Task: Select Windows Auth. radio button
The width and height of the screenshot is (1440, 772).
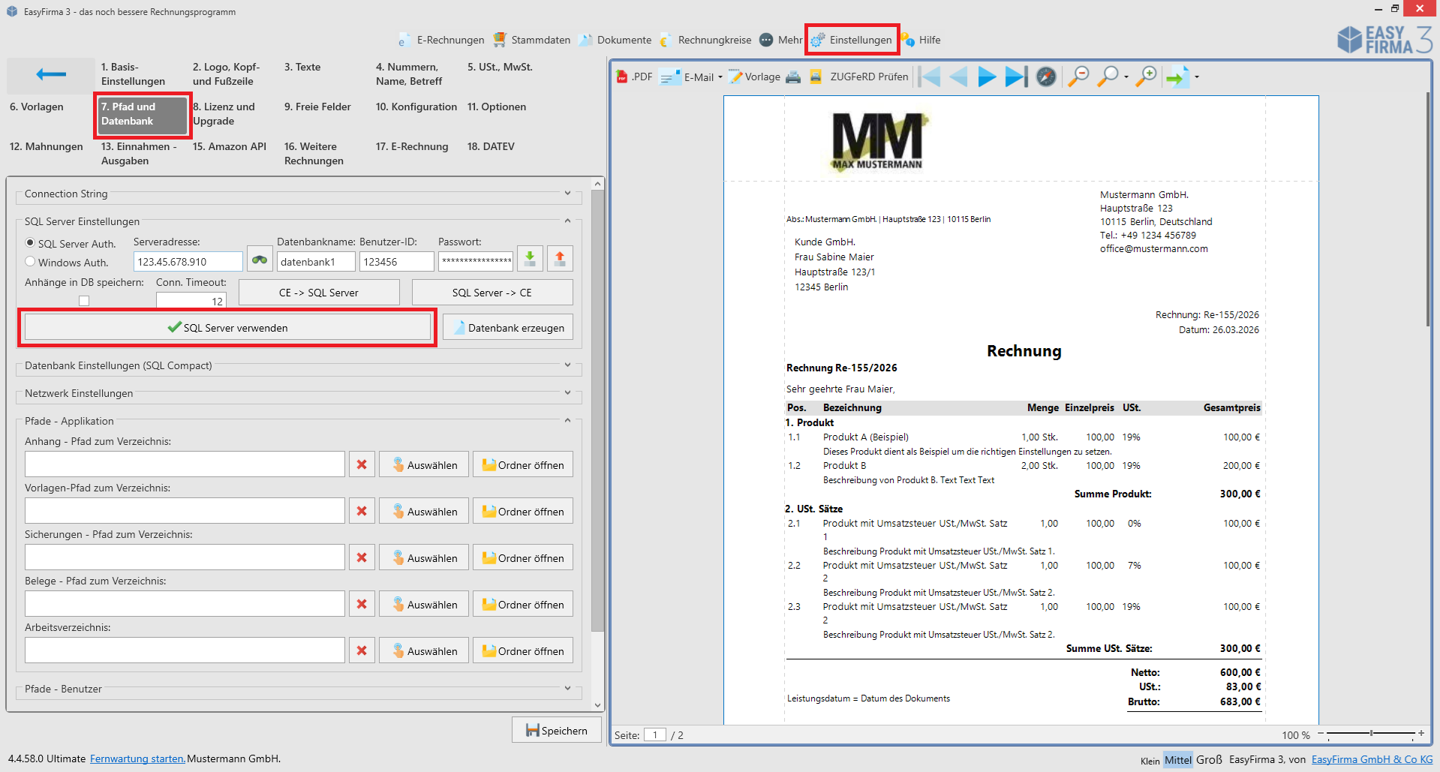Action: [x=31, y=262]
